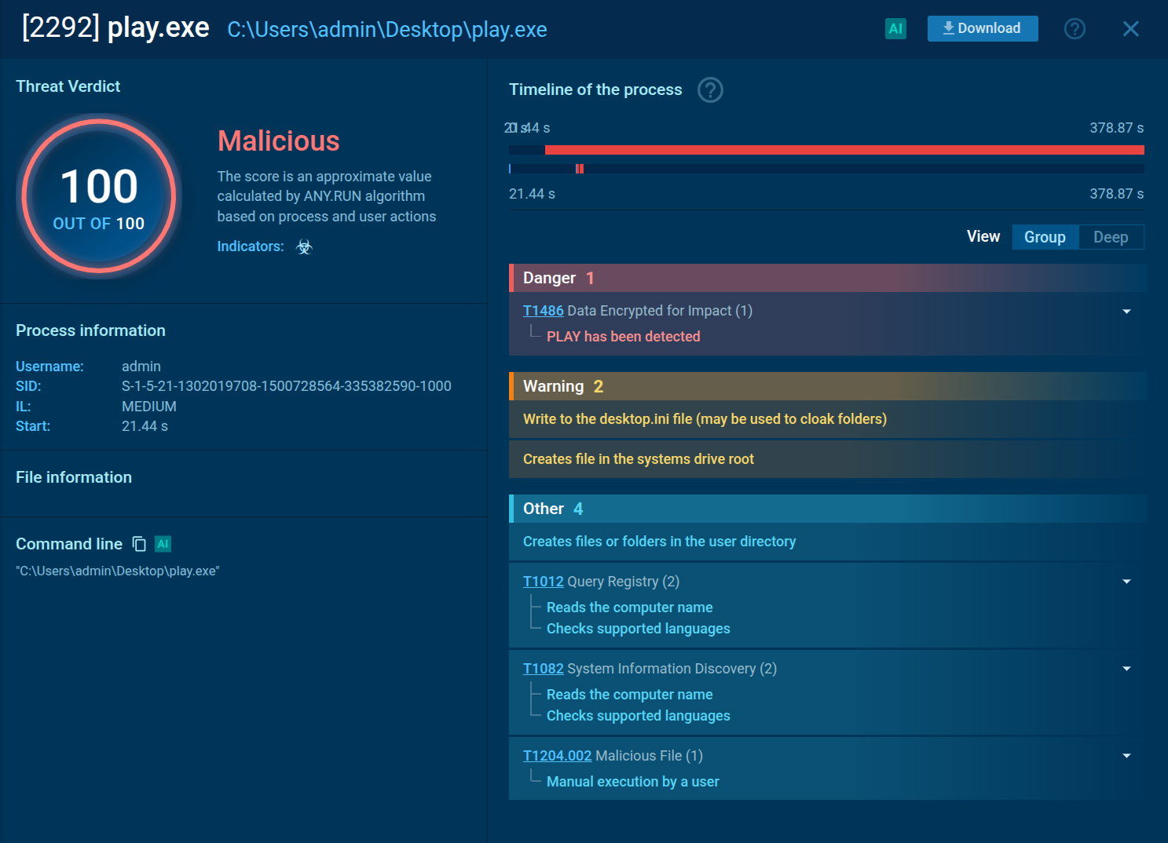Collapse the T1204.002 Malicious File entry
Viewport: 1168px width, 843px height.
(1126, 756)
